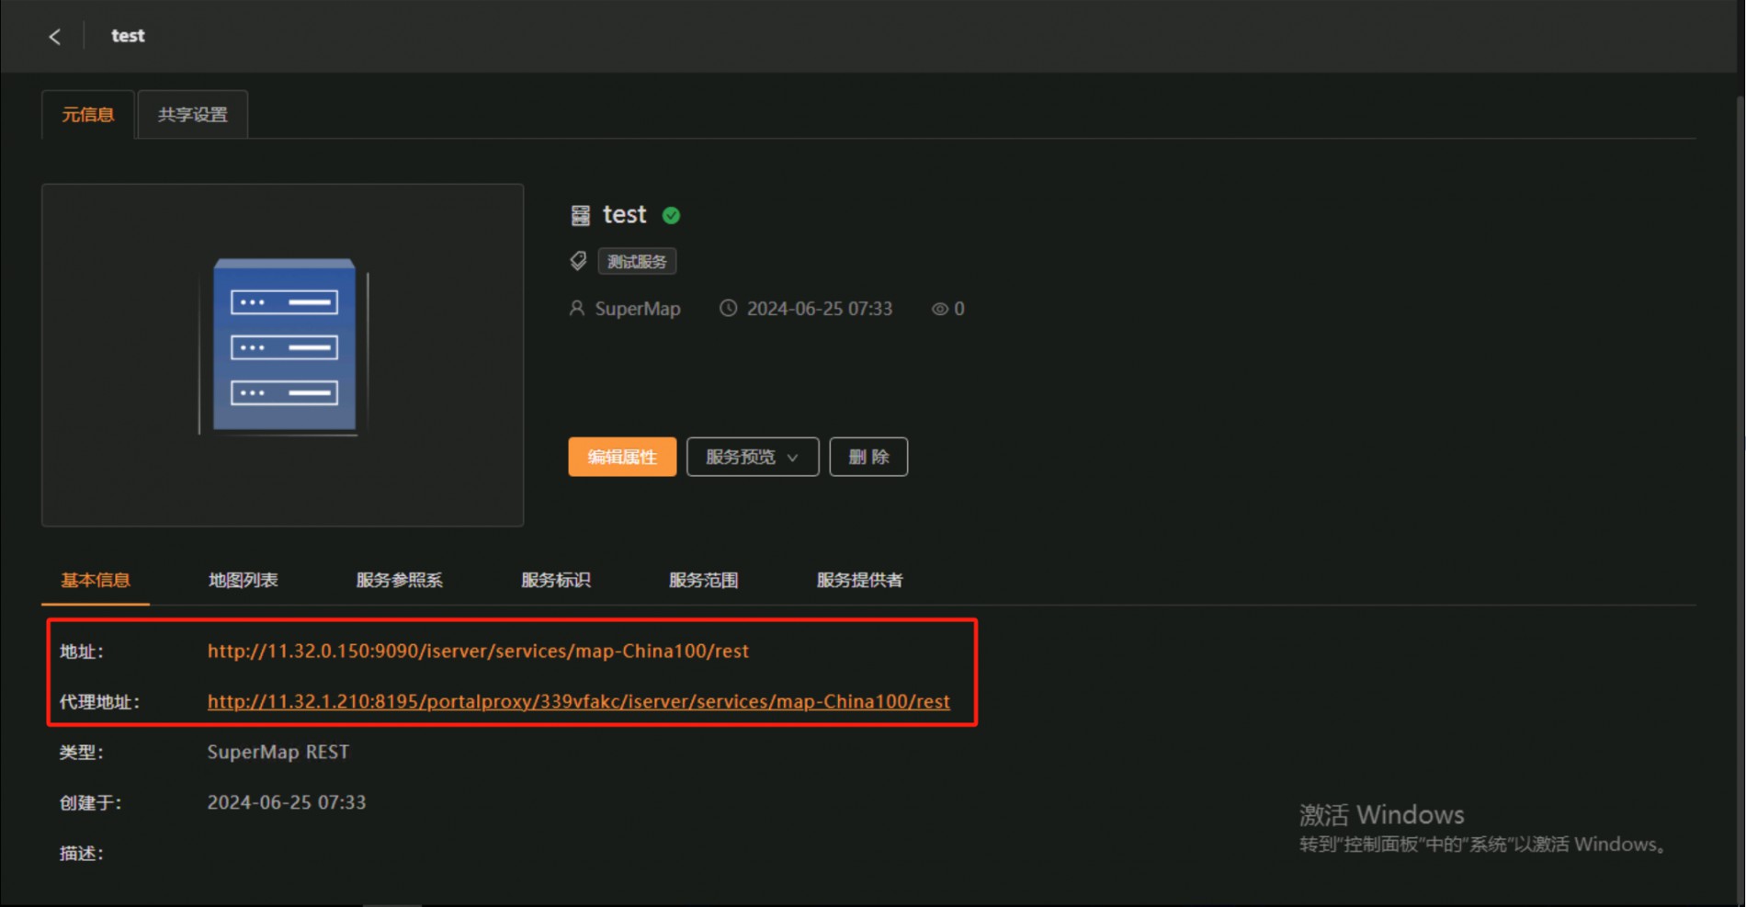Select the 基本信息 tab
Viewport: 1746px width, 907px height.
[x=96, y=580]
